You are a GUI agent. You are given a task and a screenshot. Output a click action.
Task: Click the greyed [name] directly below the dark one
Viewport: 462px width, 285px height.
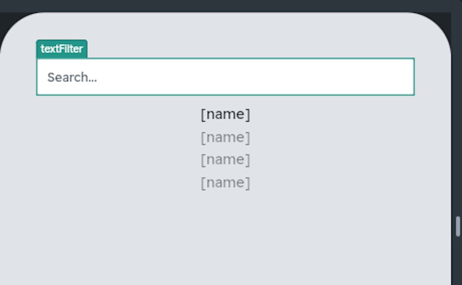click(225, 137)
